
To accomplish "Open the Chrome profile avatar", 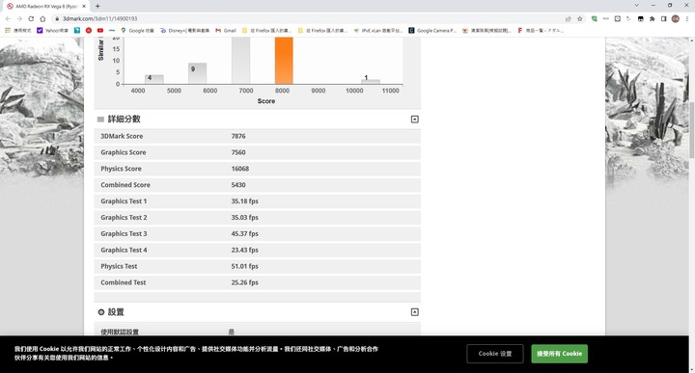I will (675, 18).
